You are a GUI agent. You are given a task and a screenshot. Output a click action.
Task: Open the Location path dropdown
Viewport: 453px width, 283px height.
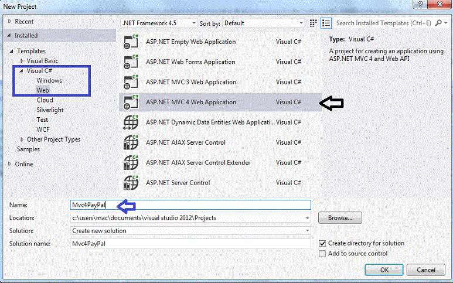[x=308, y=218]
